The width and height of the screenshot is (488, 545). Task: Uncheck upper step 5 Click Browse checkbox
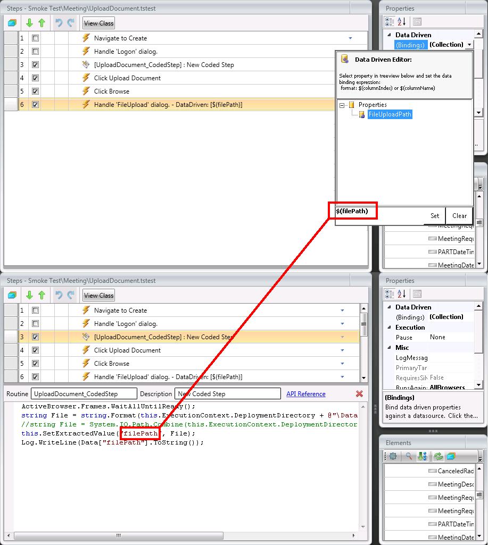35,91
